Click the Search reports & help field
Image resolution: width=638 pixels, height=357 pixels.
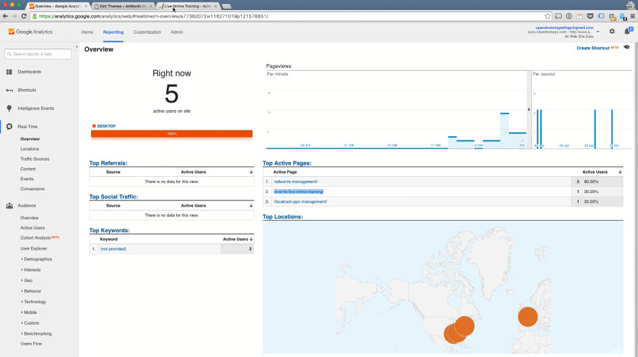coord(38,54)
